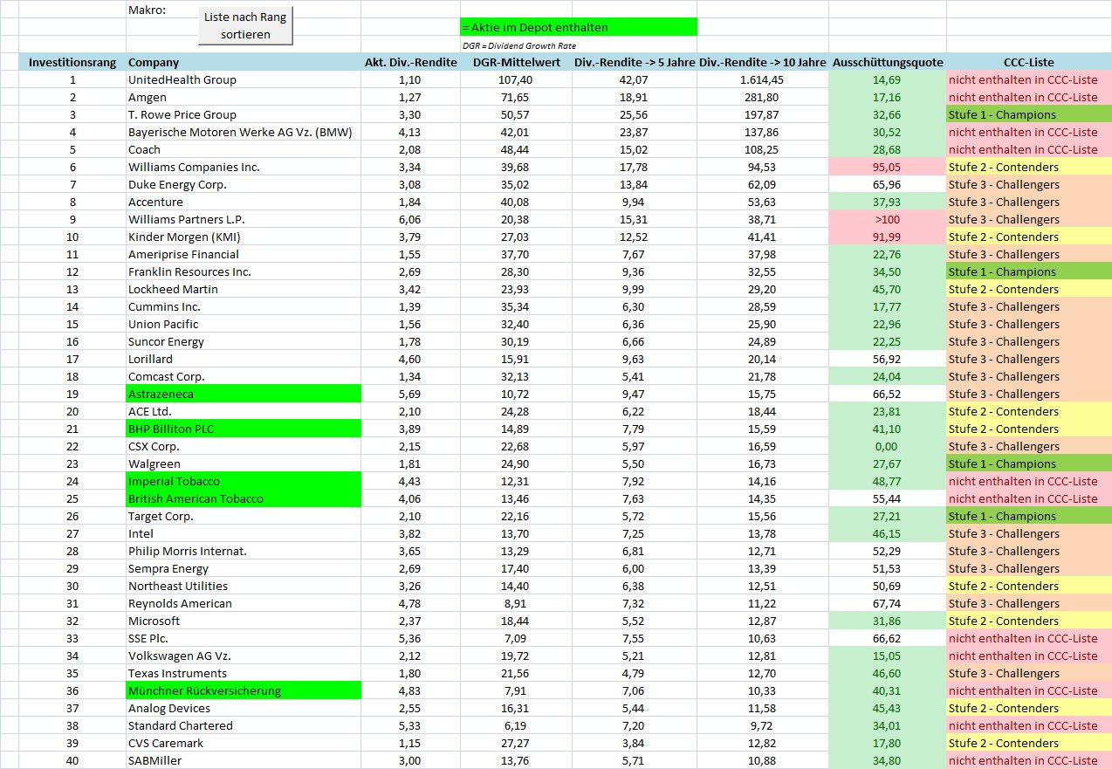
Task: Select the Amgen company cell
Action: pyautogui.click(x=244, y=97)
